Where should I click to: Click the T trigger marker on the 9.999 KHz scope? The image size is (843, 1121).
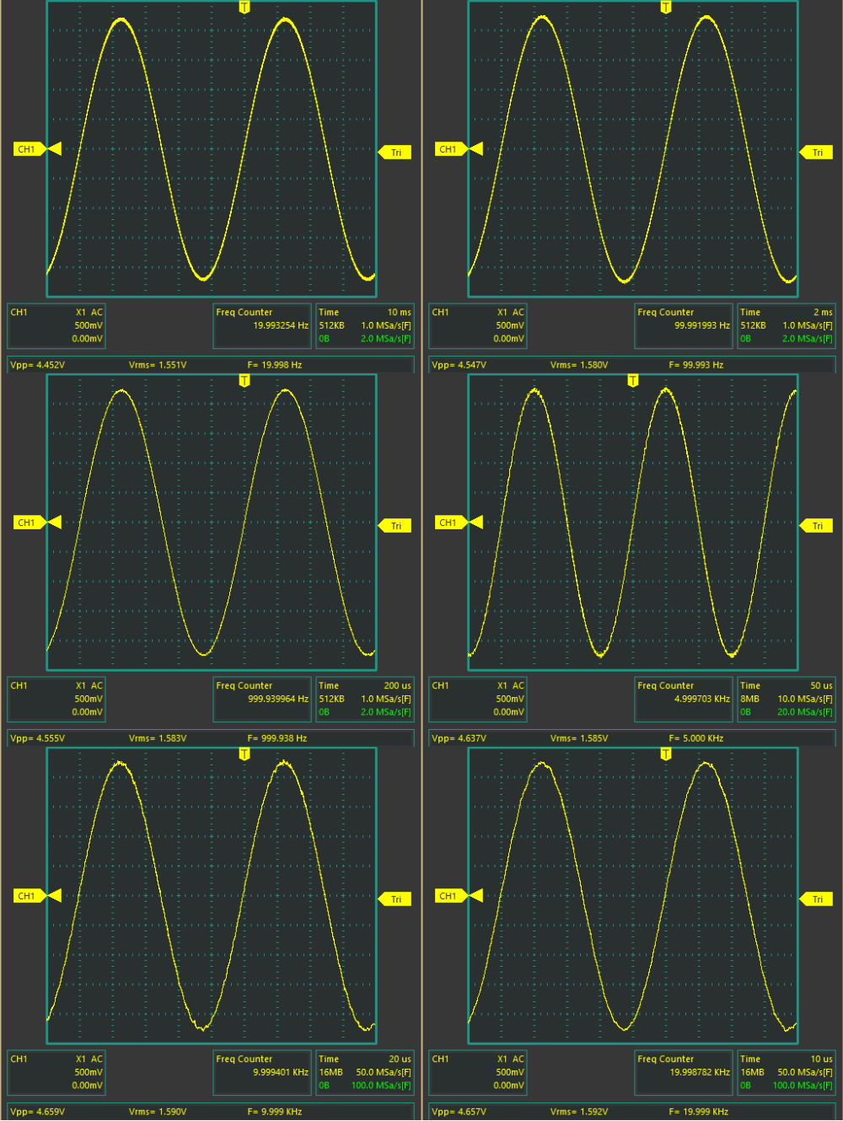pyautogui.click(x=244, y=754)
